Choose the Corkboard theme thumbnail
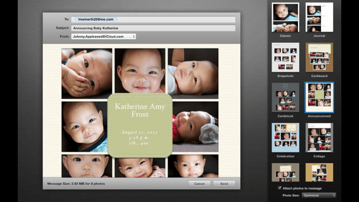Image resolution: width=359 pixels, height=202 pixels. 319,57
